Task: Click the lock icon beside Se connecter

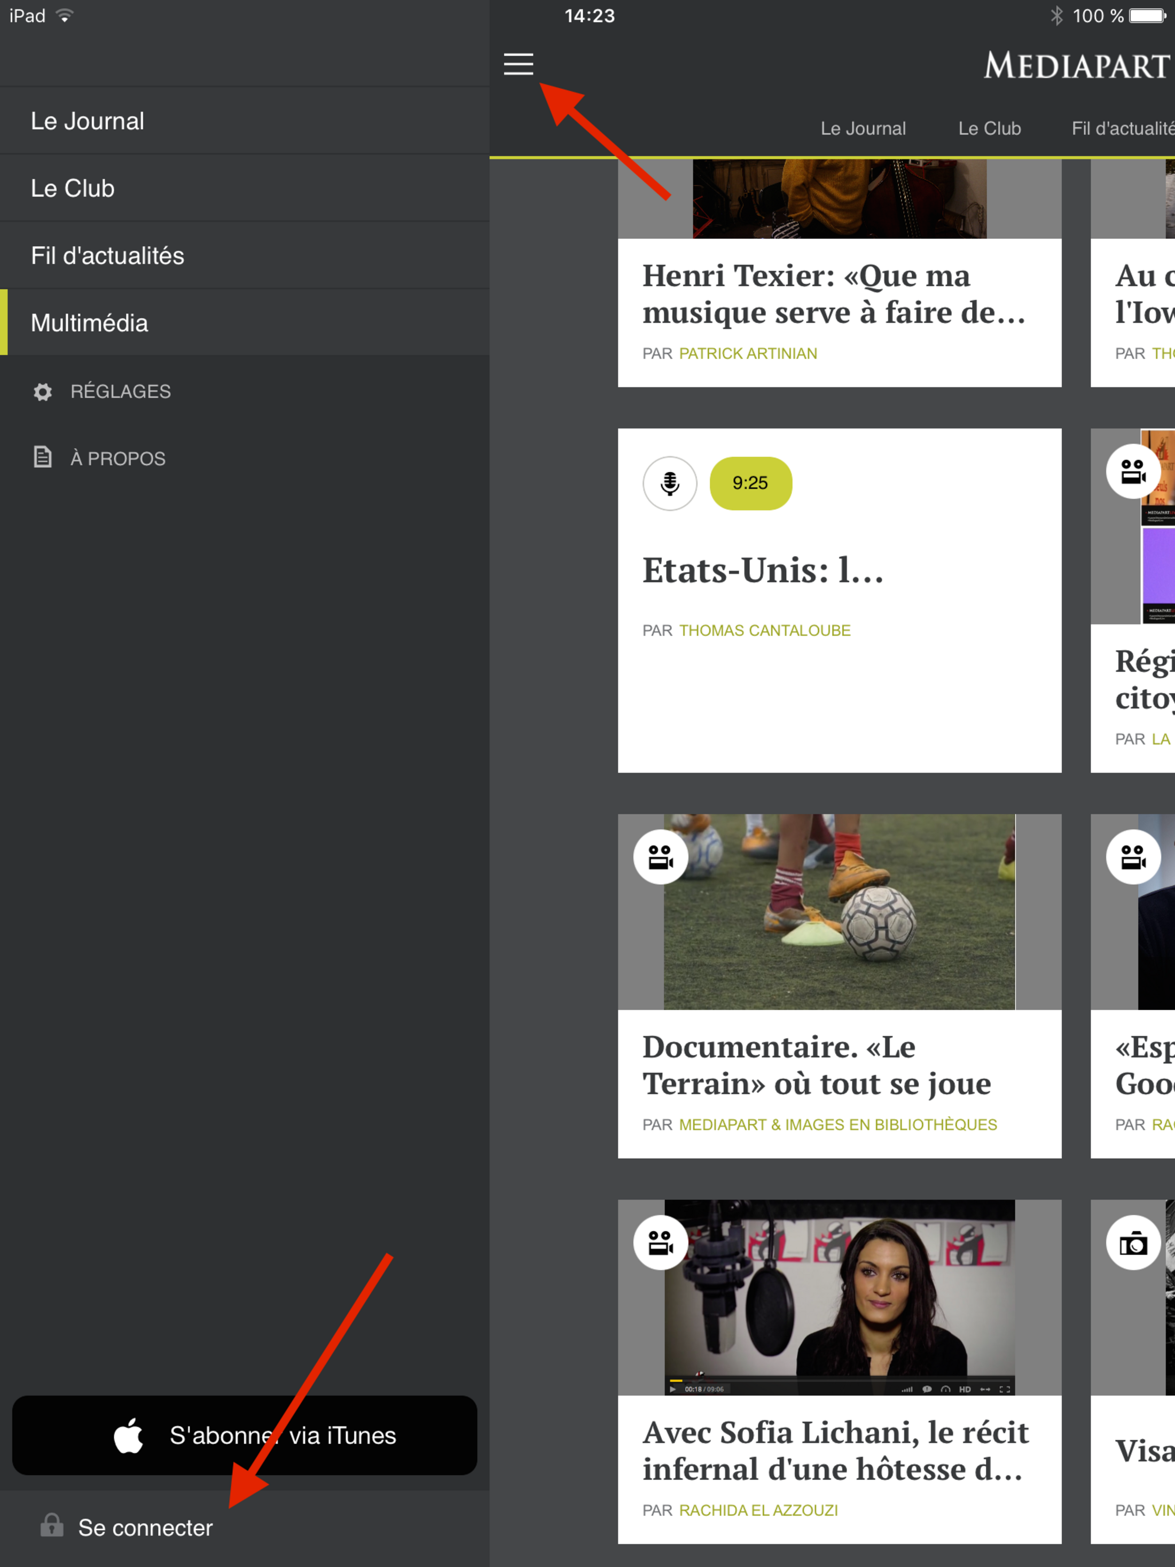Action: click(x=52, y=1525)
